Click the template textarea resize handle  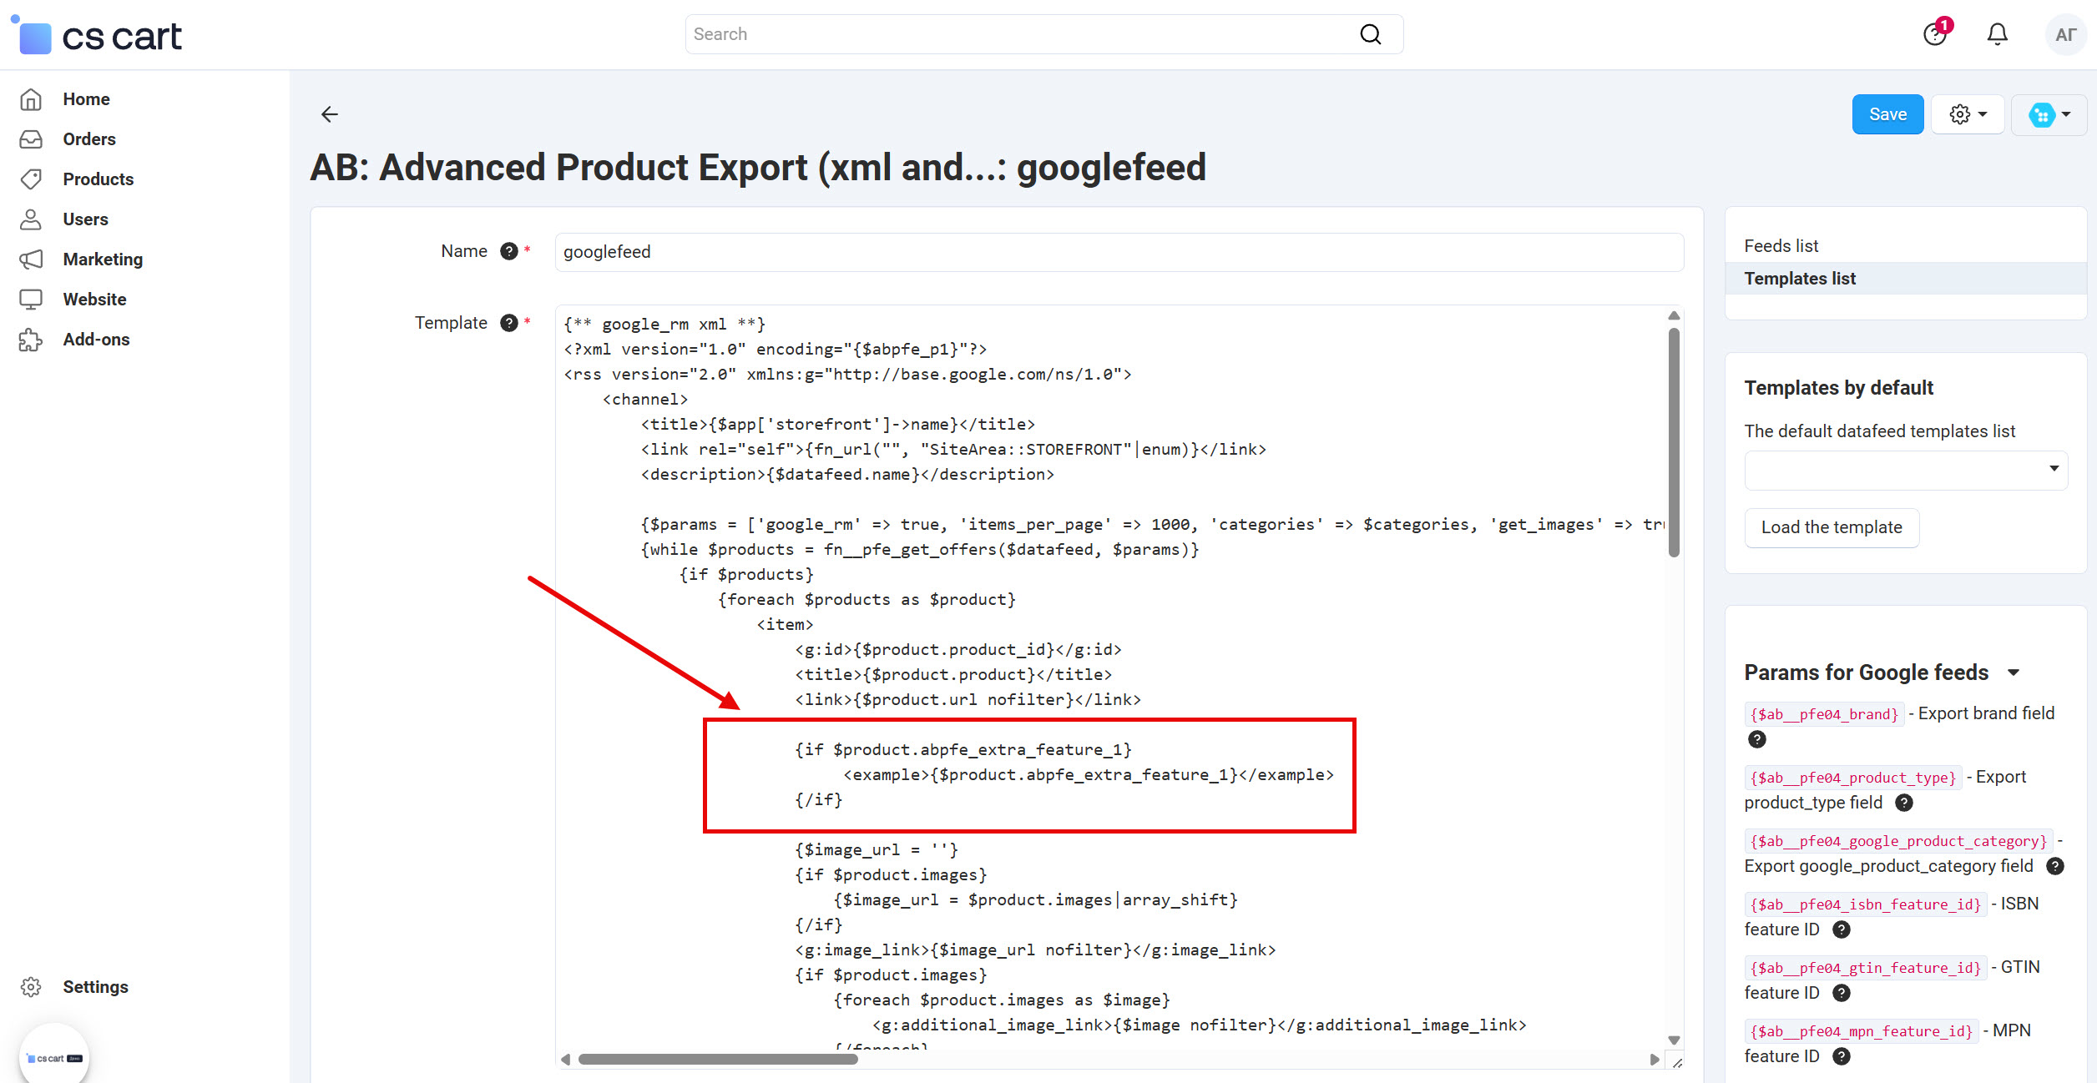pyautogui.click(x=1676, y=1062)
